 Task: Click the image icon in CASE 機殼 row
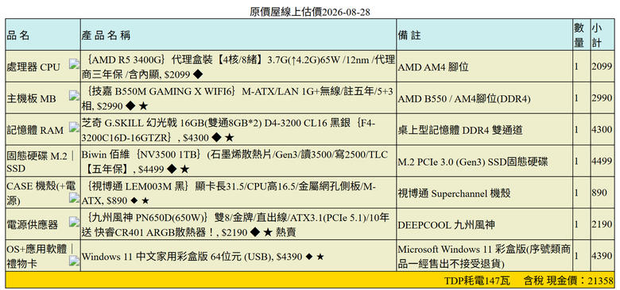tap(75, 198)
